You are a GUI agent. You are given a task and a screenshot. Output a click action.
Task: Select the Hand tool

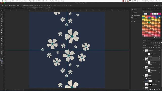click(x=2, y=52)
